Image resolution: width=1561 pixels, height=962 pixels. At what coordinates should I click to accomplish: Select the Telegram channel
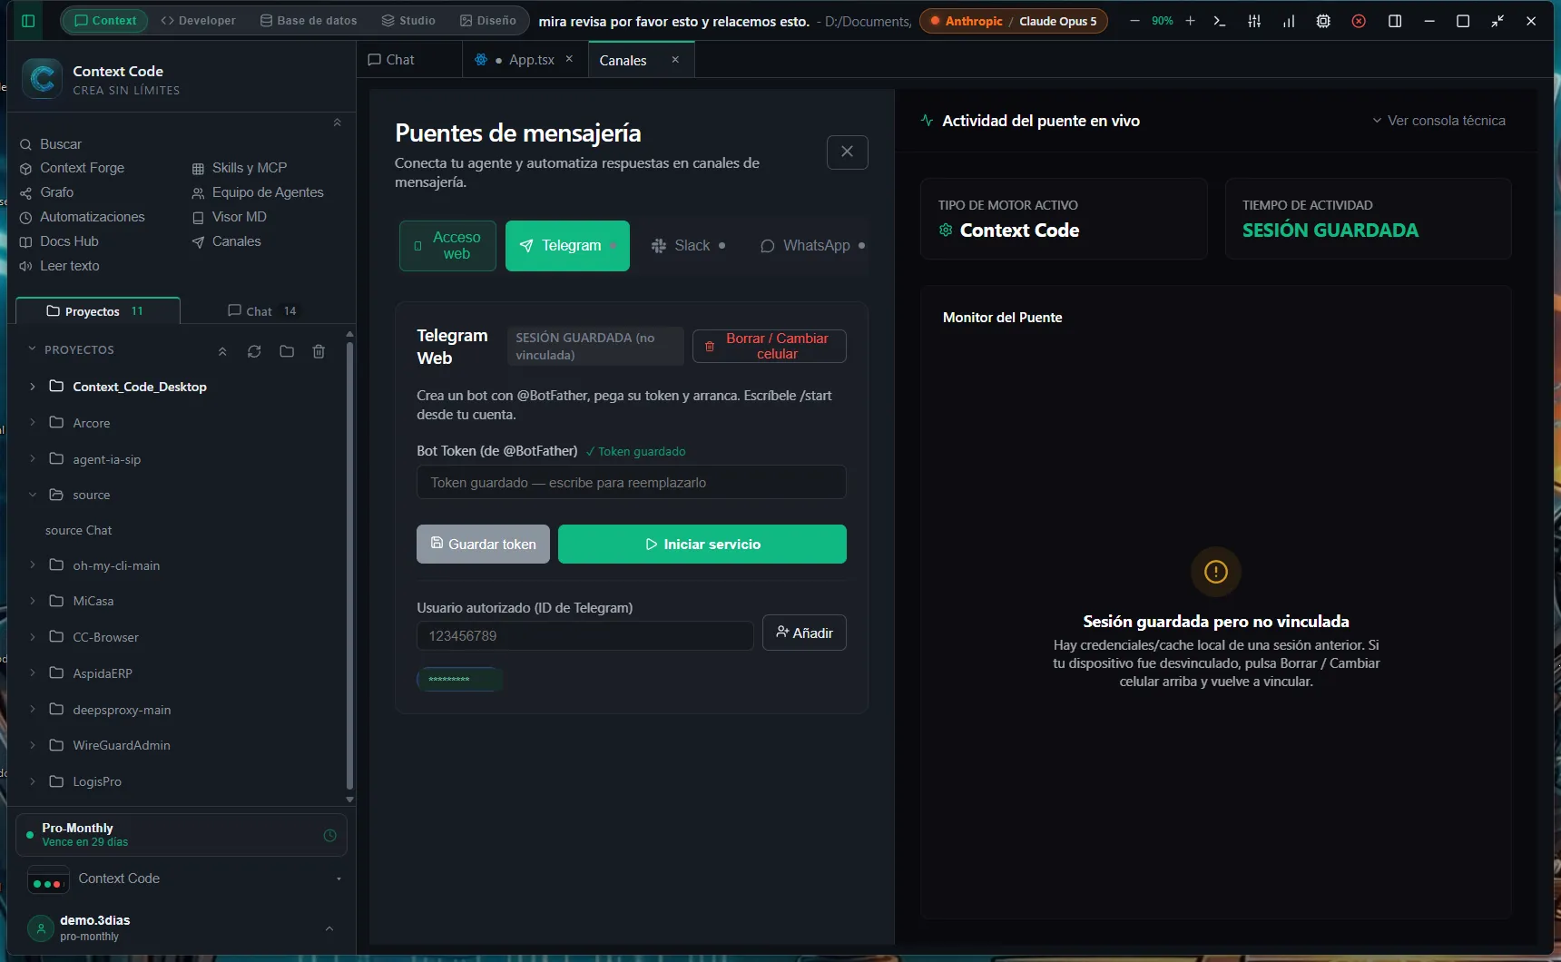pyautogui.click(x=567, y=246)
